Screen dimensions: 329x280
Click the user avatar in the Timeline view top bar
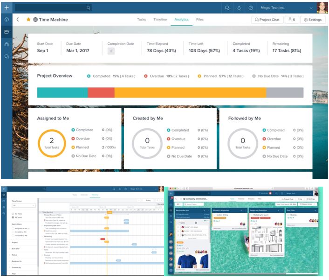click(x=161, y=189)
